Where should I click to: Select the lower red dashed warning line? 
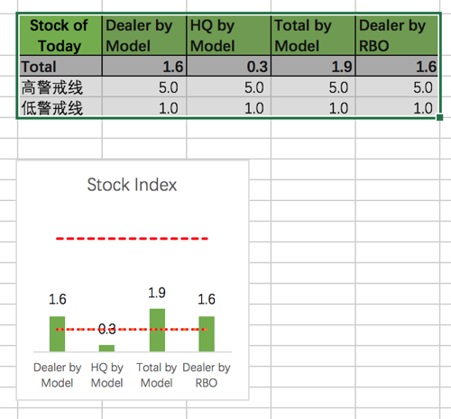[x=132, y=330]
